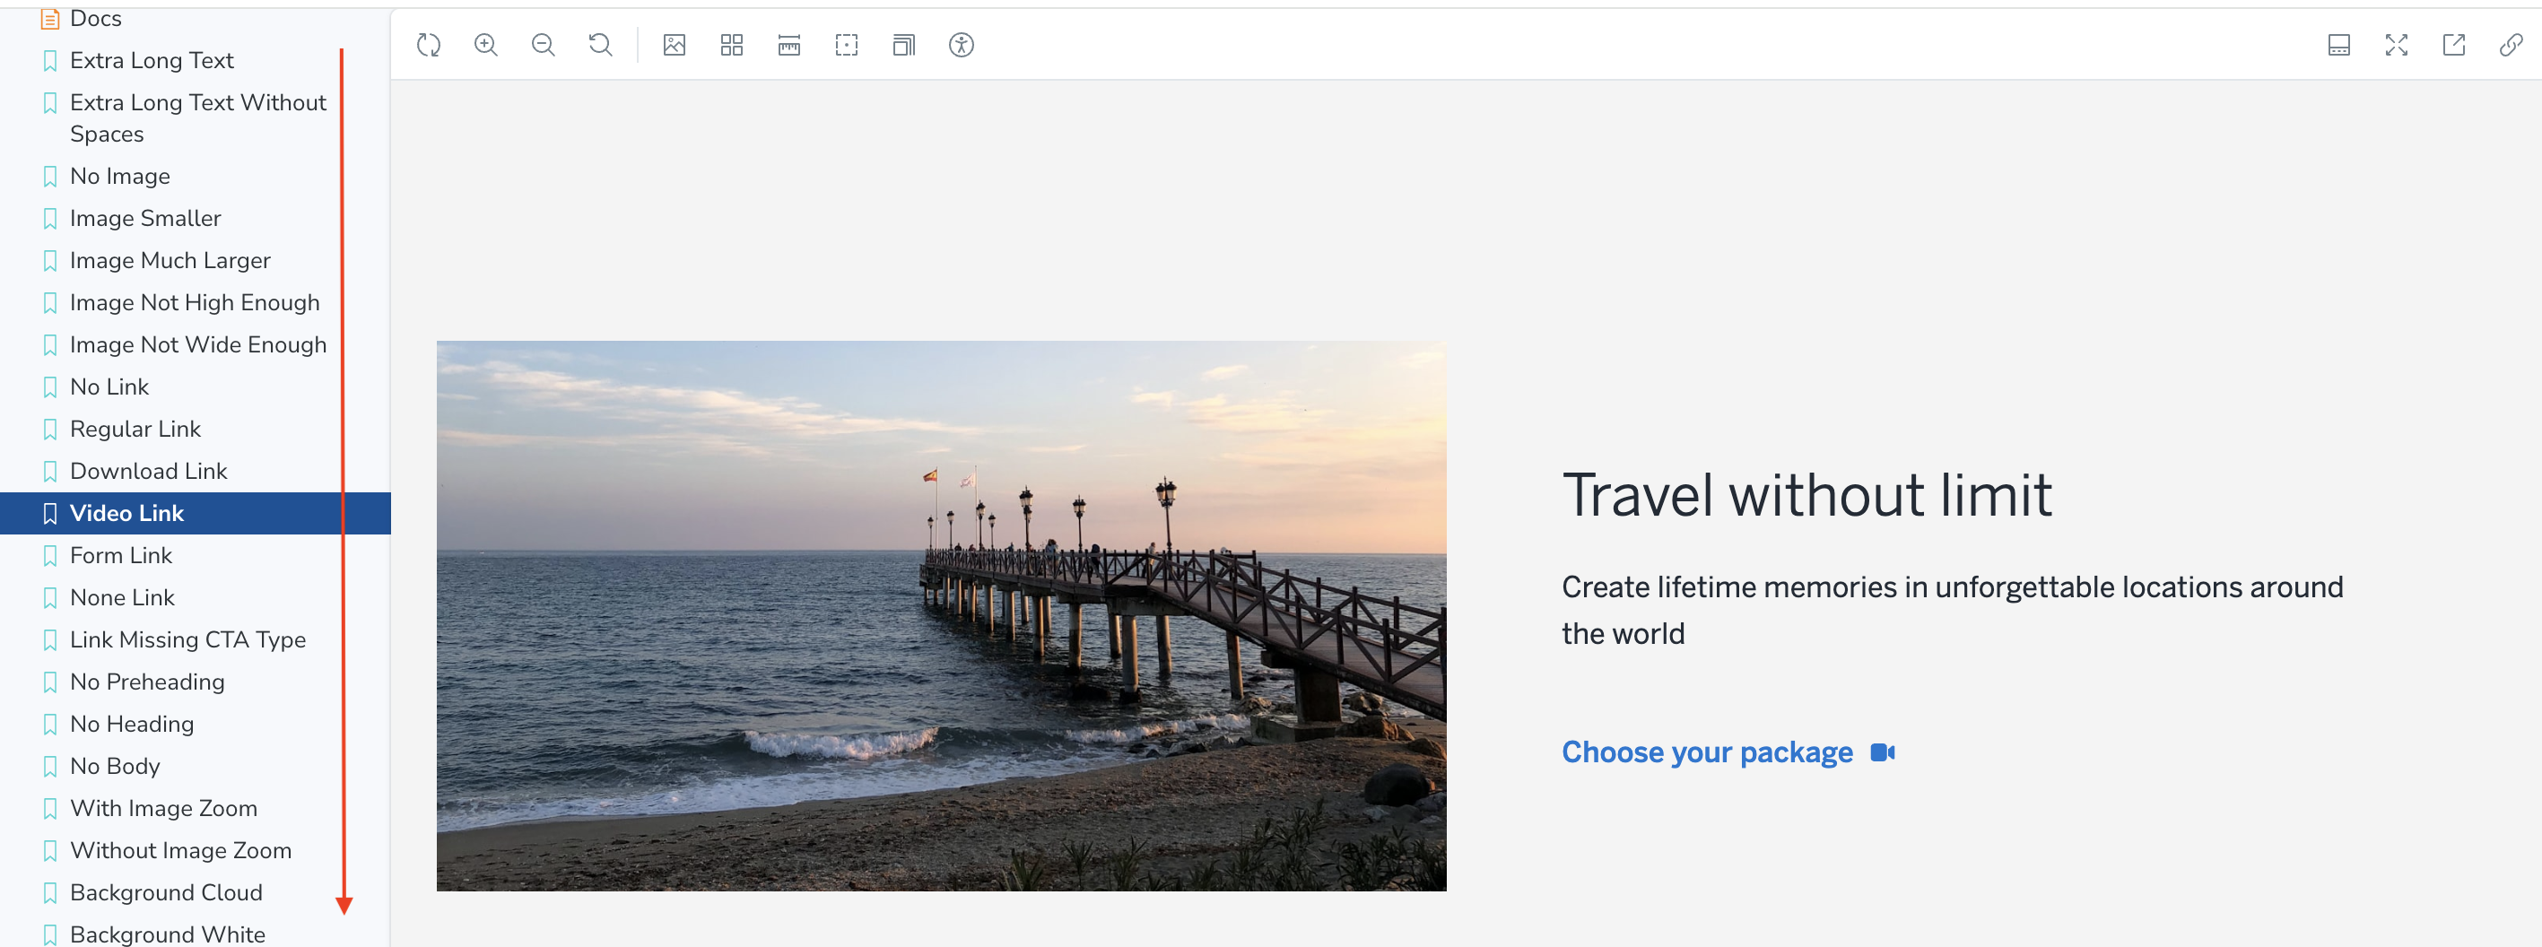Open the background color picker dropdown
This screenshot has height=947, width=2542.
tap(674, 46)
